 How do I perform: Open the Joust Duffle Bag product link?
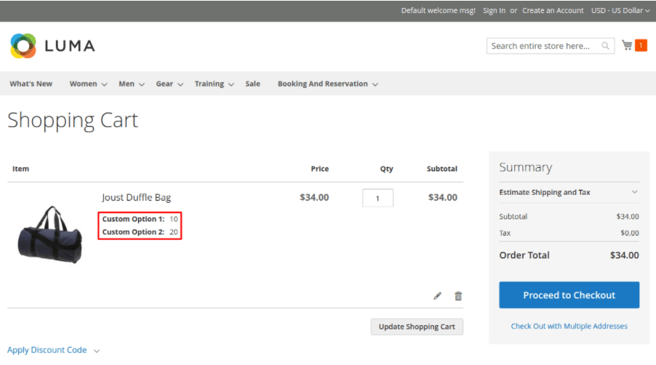point(137,197)
